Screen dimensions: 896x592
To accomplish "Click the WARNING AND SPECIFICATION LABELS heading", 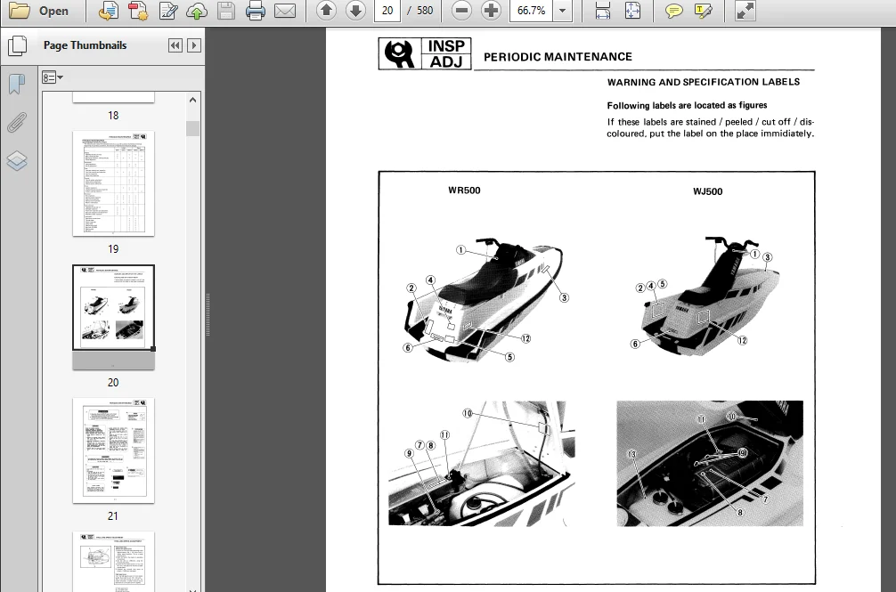I will [x=704, y=82].
